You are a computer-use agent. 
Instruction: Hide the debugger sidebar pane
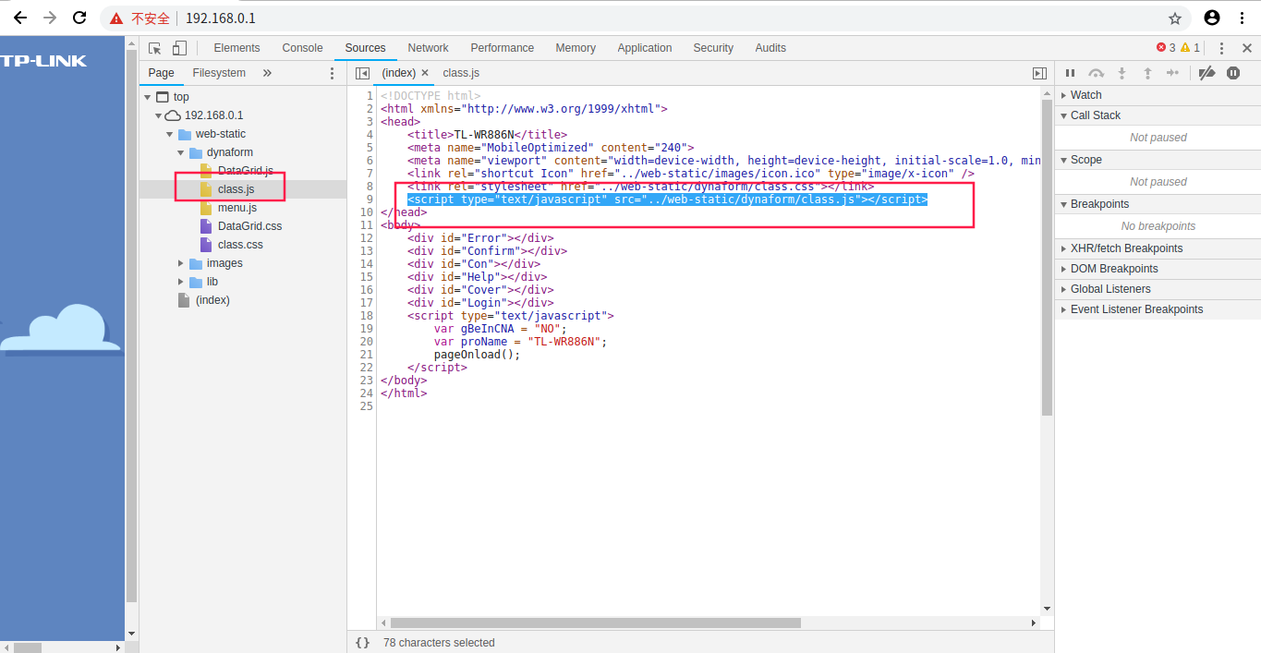[1039, 73]
